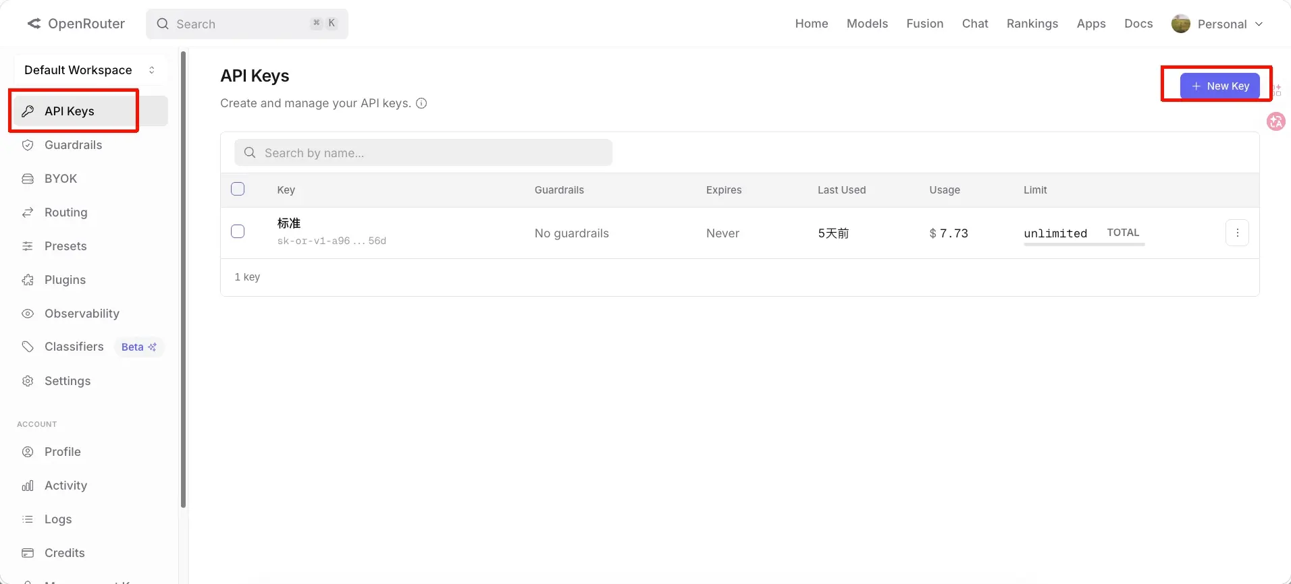Click the Presets sliders icon
Image resolution: width=1291 pixels, height=584 pixels.
tap(28, 246)
